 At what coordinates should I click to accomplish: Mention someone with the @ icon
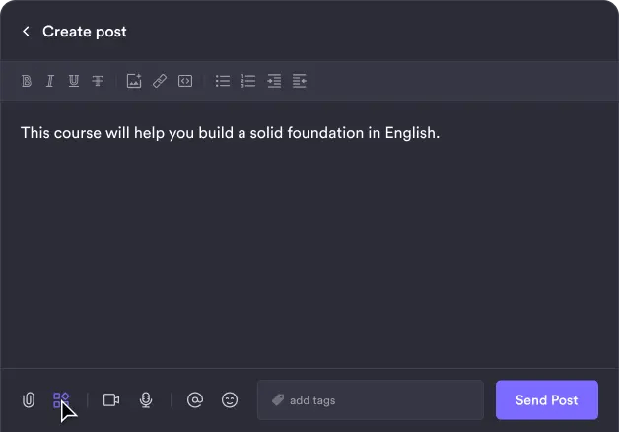(195, 400)
